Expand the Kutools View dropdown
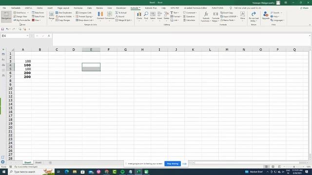This screenshot has height=175, width=312. [37, 20]
